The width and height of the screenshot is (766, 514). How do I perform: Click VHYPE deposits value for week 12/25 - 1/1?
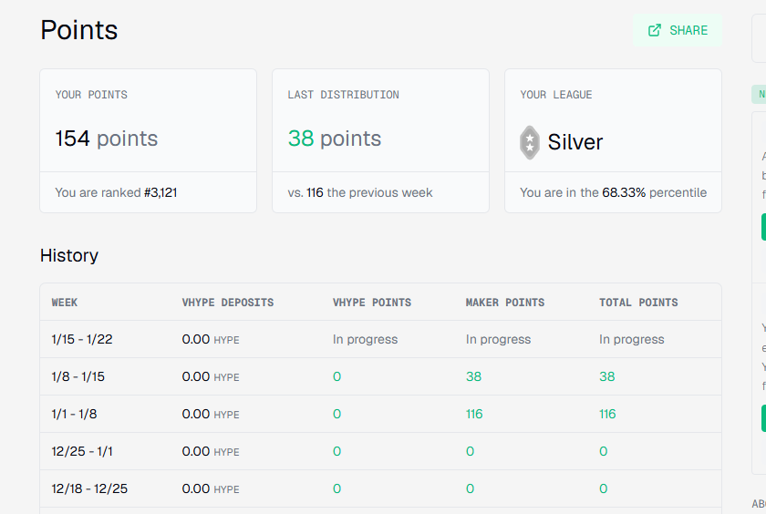[211, 451]
